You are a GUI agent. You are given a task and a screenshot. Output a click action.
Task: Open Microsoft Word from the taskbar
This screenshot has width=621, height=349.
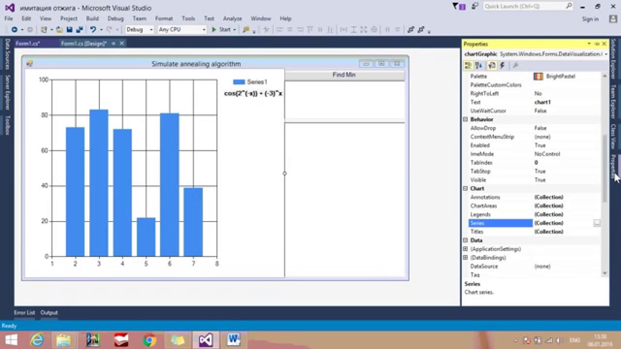pyautogui.click(x=233, y=340)
